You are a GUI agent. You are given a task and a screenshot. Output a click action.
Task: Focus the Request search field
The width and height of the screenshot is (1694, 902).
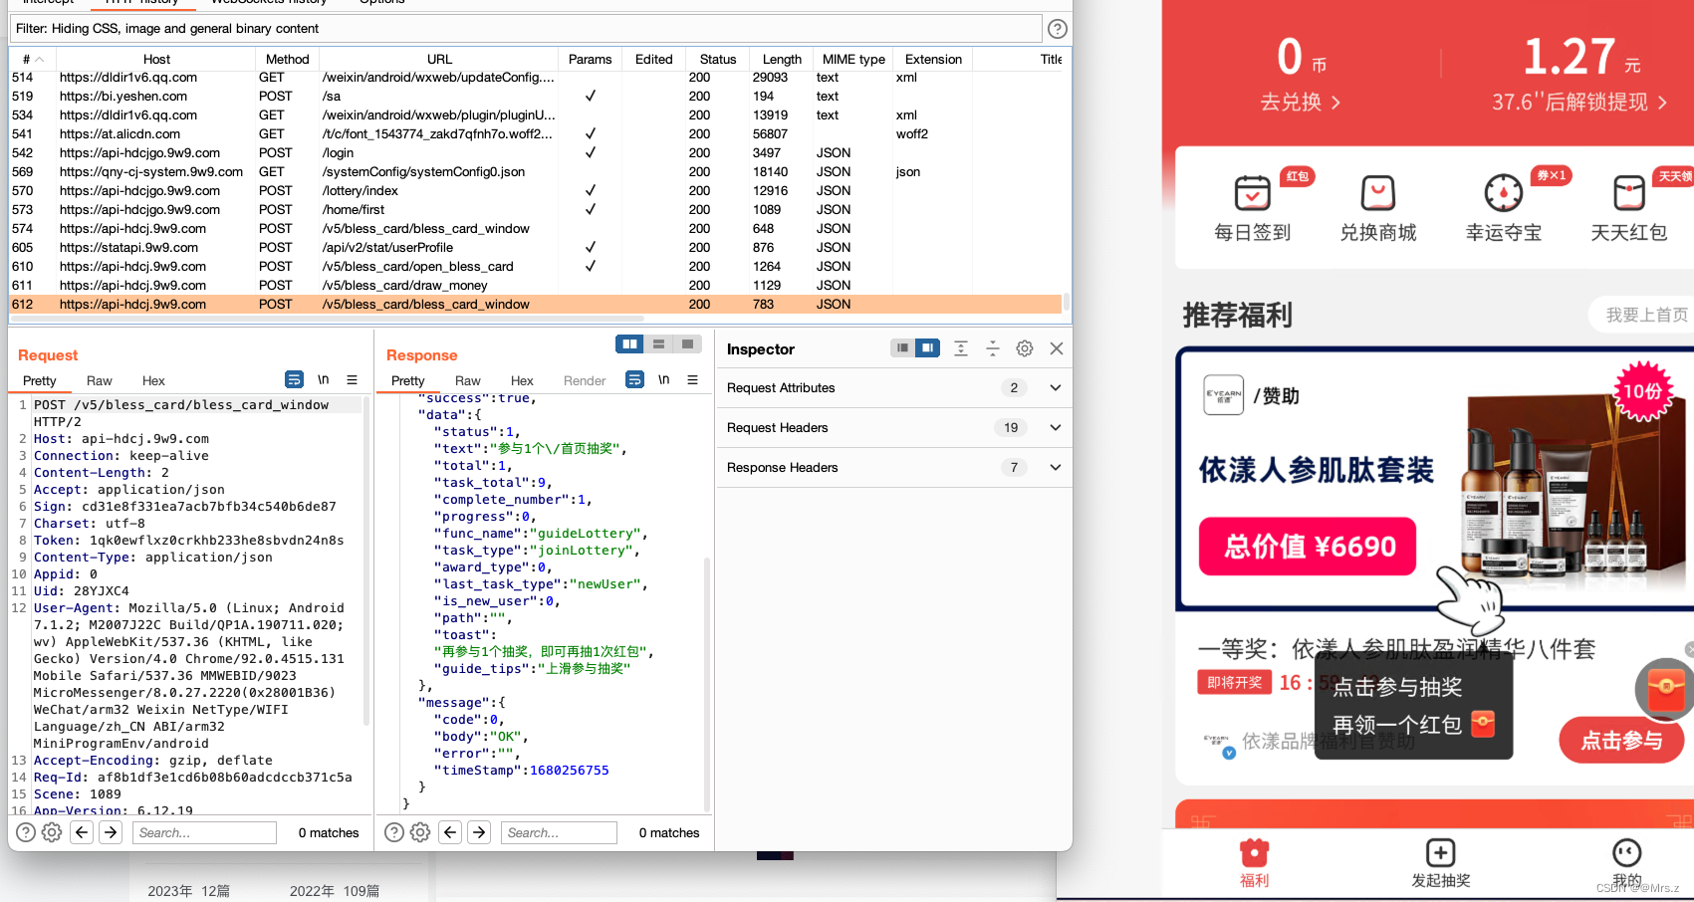point(204,832)
